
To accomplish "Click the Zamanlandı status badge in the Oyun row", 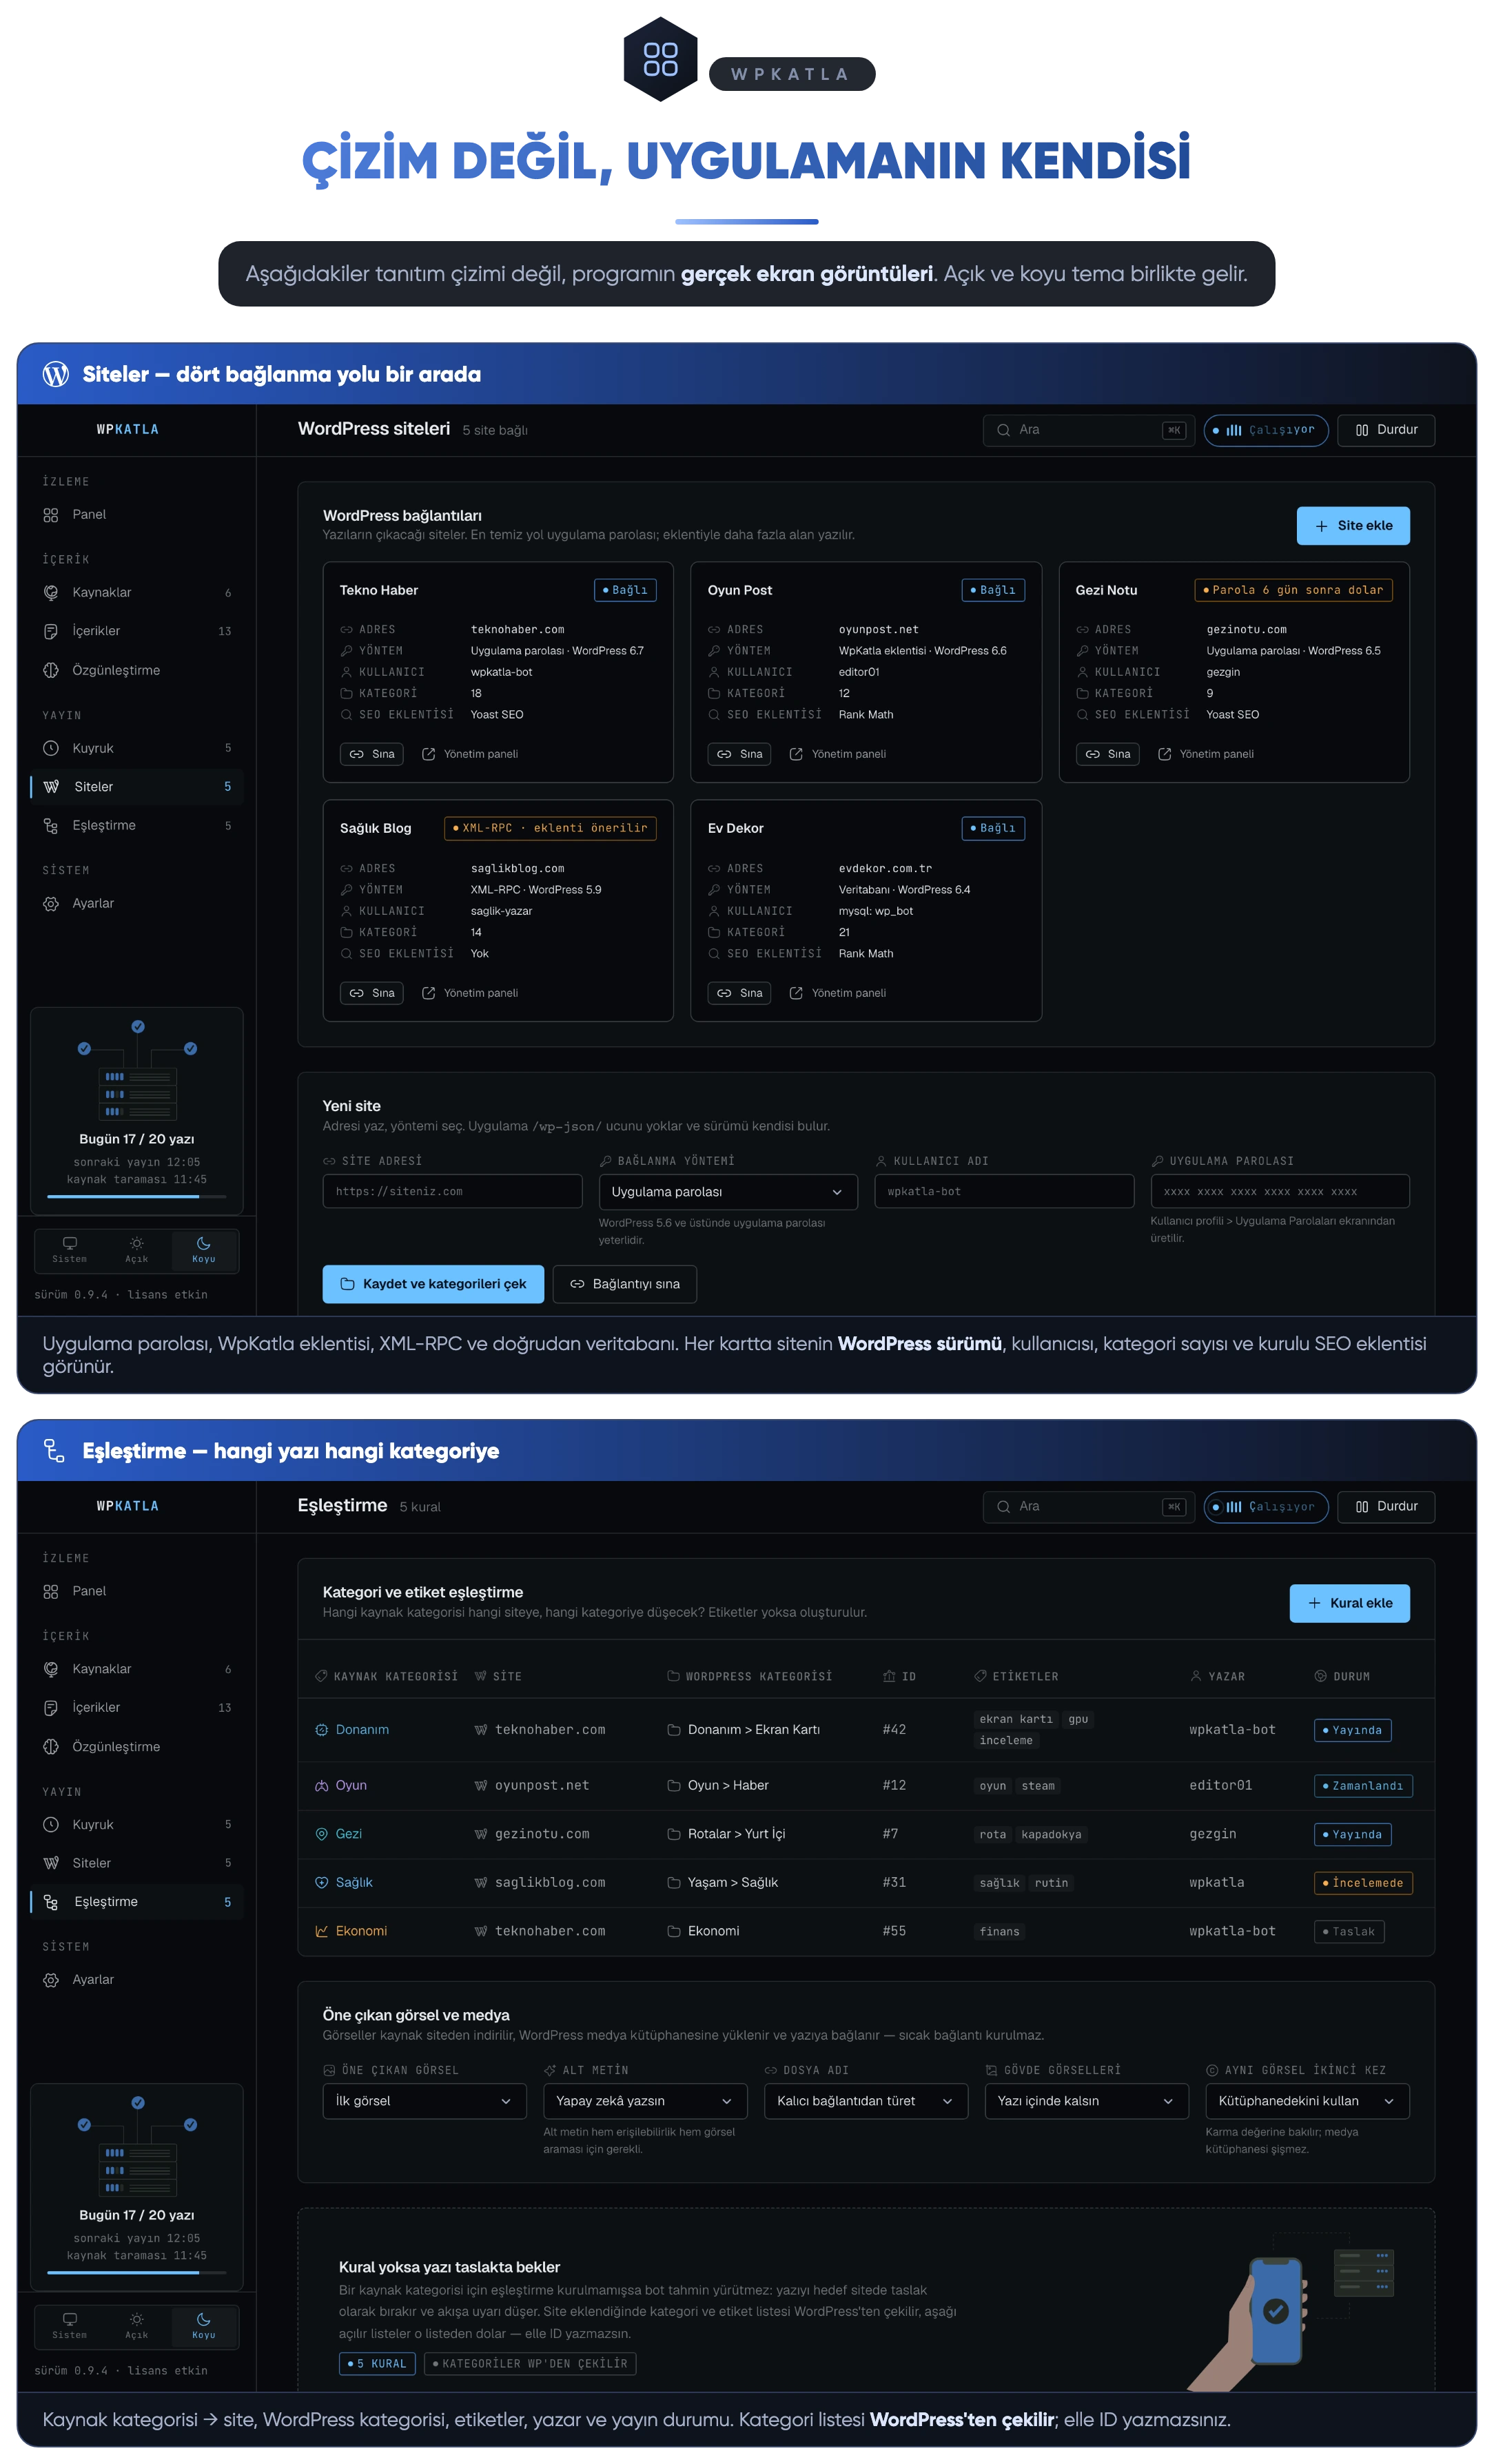I will tap(1363, 1786).
